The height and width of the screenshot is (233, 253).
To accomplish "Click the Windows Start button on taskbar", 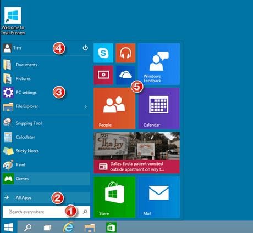I will (x=9, y=227).
